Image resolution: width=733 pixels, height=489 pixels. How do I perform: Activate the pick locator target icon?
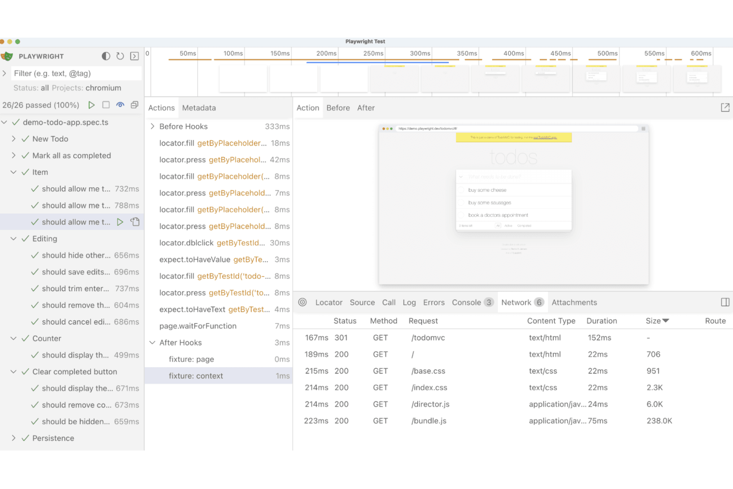[303, 302]
